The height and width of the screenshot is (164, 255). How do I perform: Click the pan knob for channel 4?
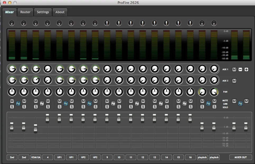(x=48, y=92)
